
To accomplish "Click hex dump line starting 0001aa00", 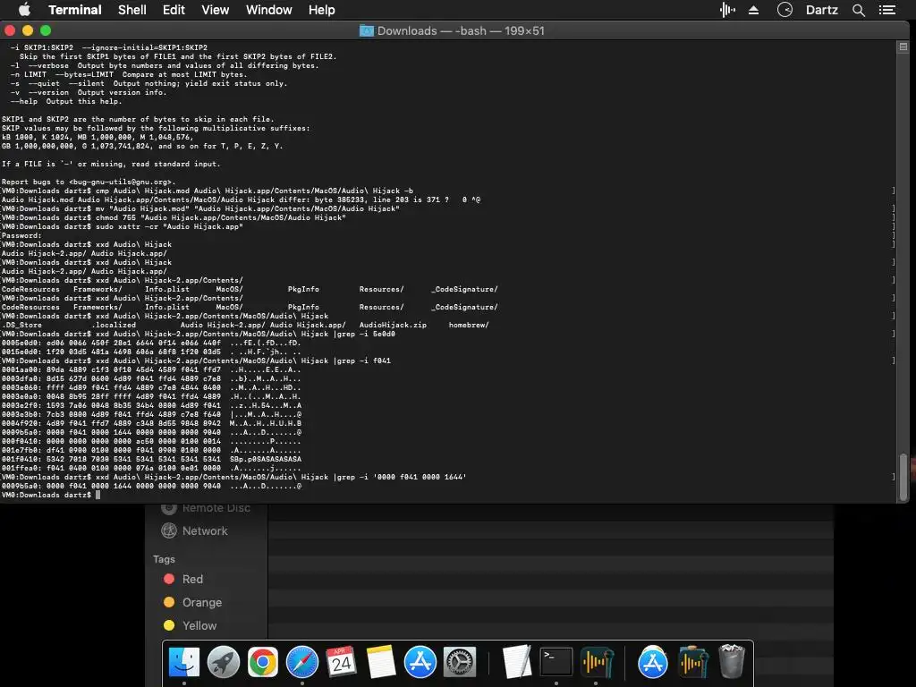I will (x=151, y=369).
